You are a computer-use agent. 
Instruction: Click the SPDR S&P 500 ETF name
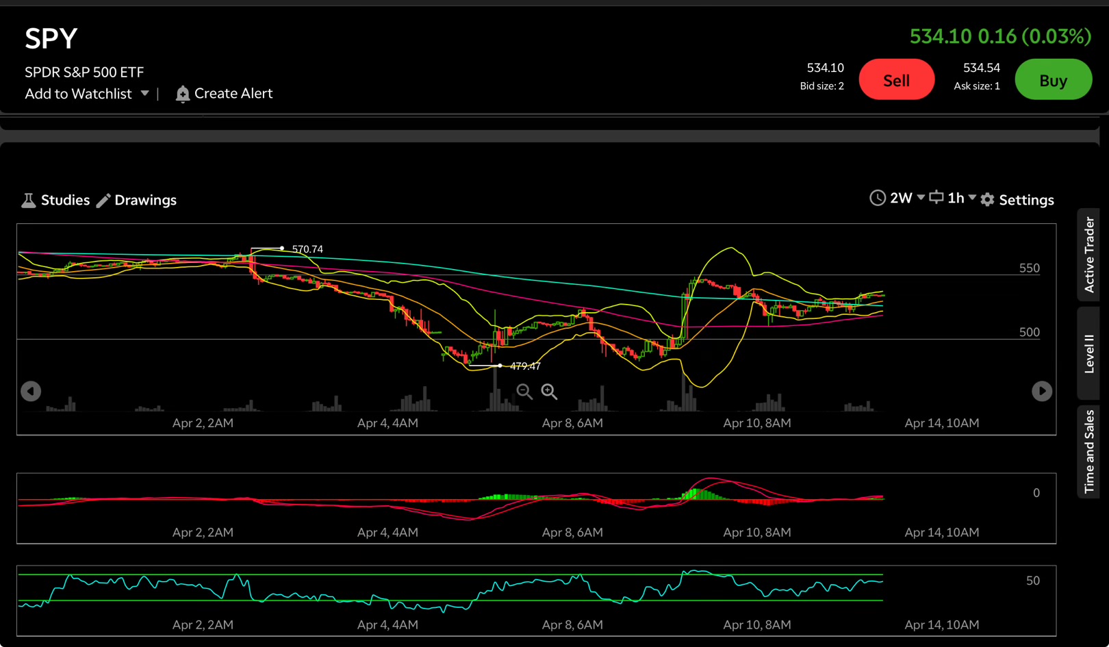click(84, 72)
